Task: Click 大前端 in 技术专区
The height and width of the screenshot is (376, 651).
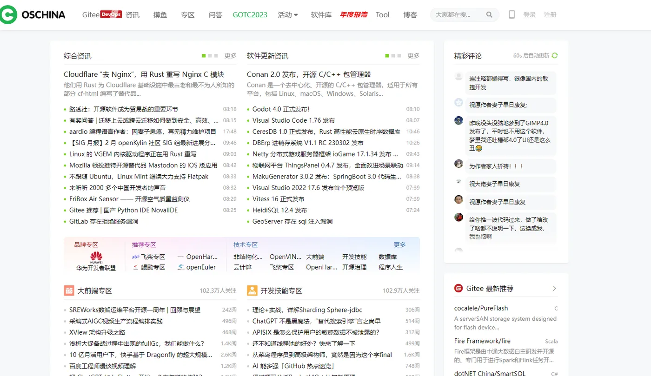Action: point(315,257)
